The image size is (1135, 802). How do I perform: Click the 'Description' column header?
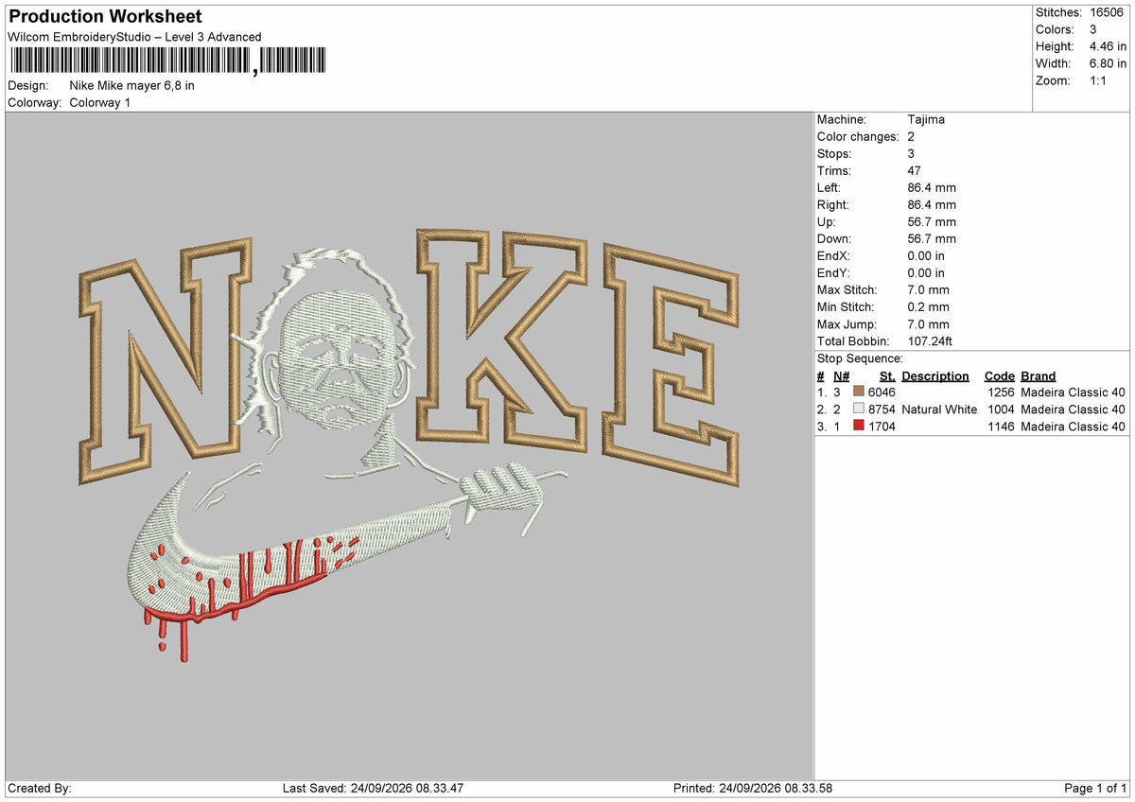pyautogui.click(x=935, y=375)
